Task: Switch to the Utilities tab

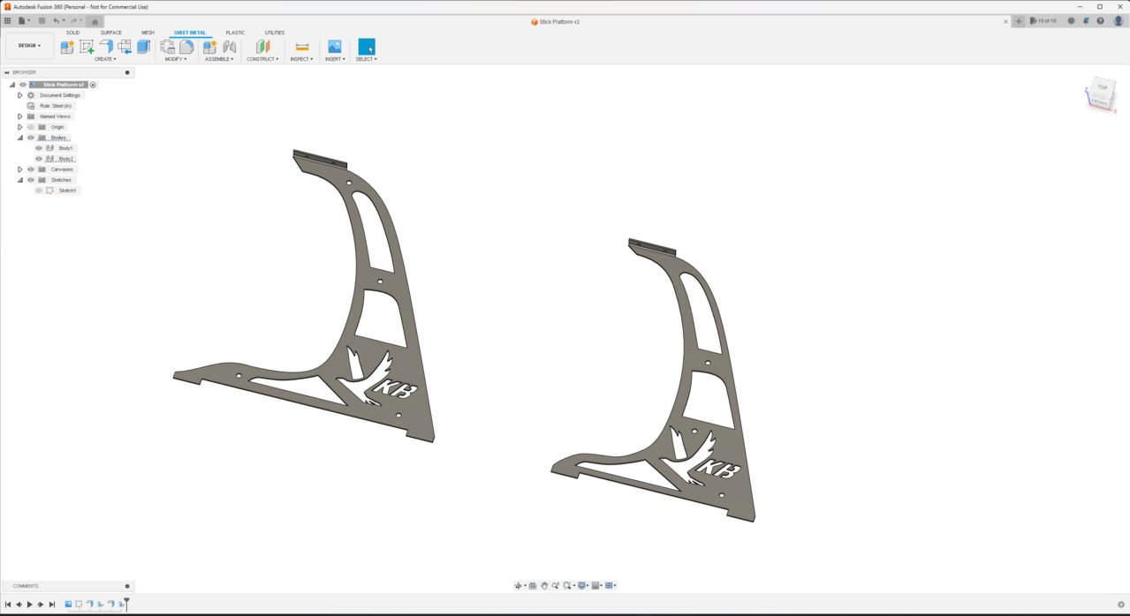Action: (x=275, y=33)
